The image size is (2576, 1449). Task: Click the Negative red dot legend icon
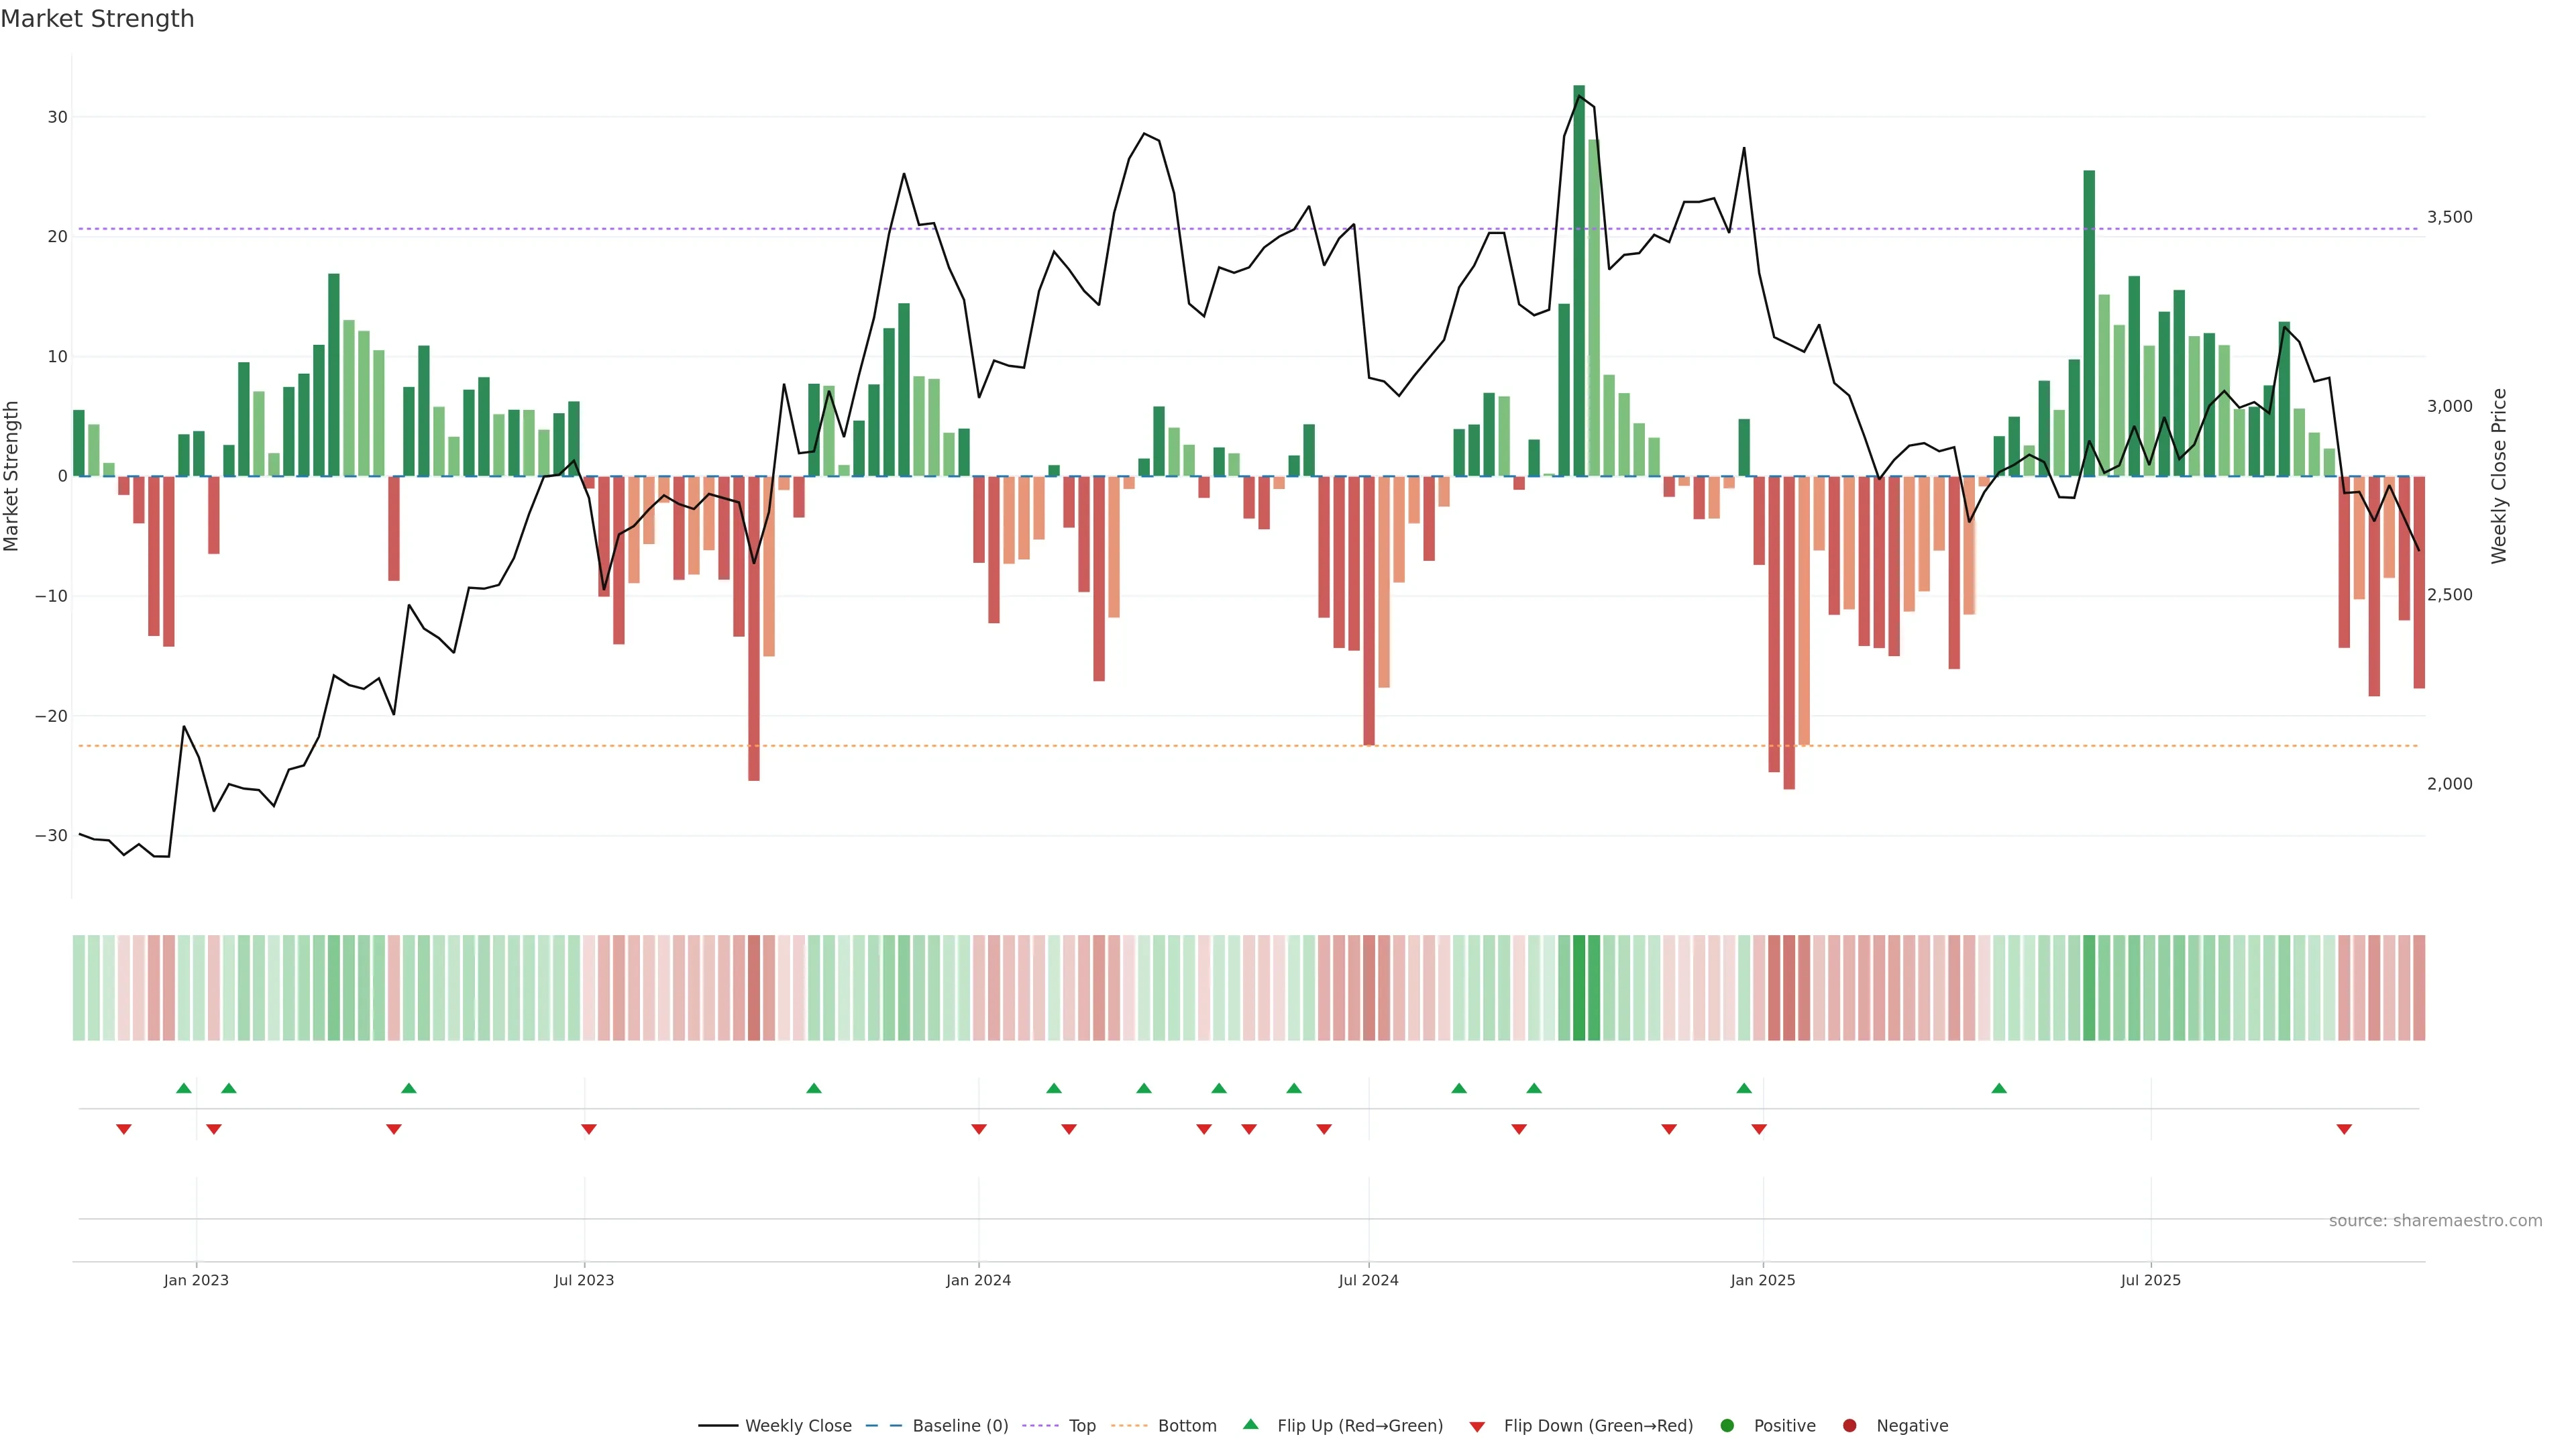tap(1849, 1426)
